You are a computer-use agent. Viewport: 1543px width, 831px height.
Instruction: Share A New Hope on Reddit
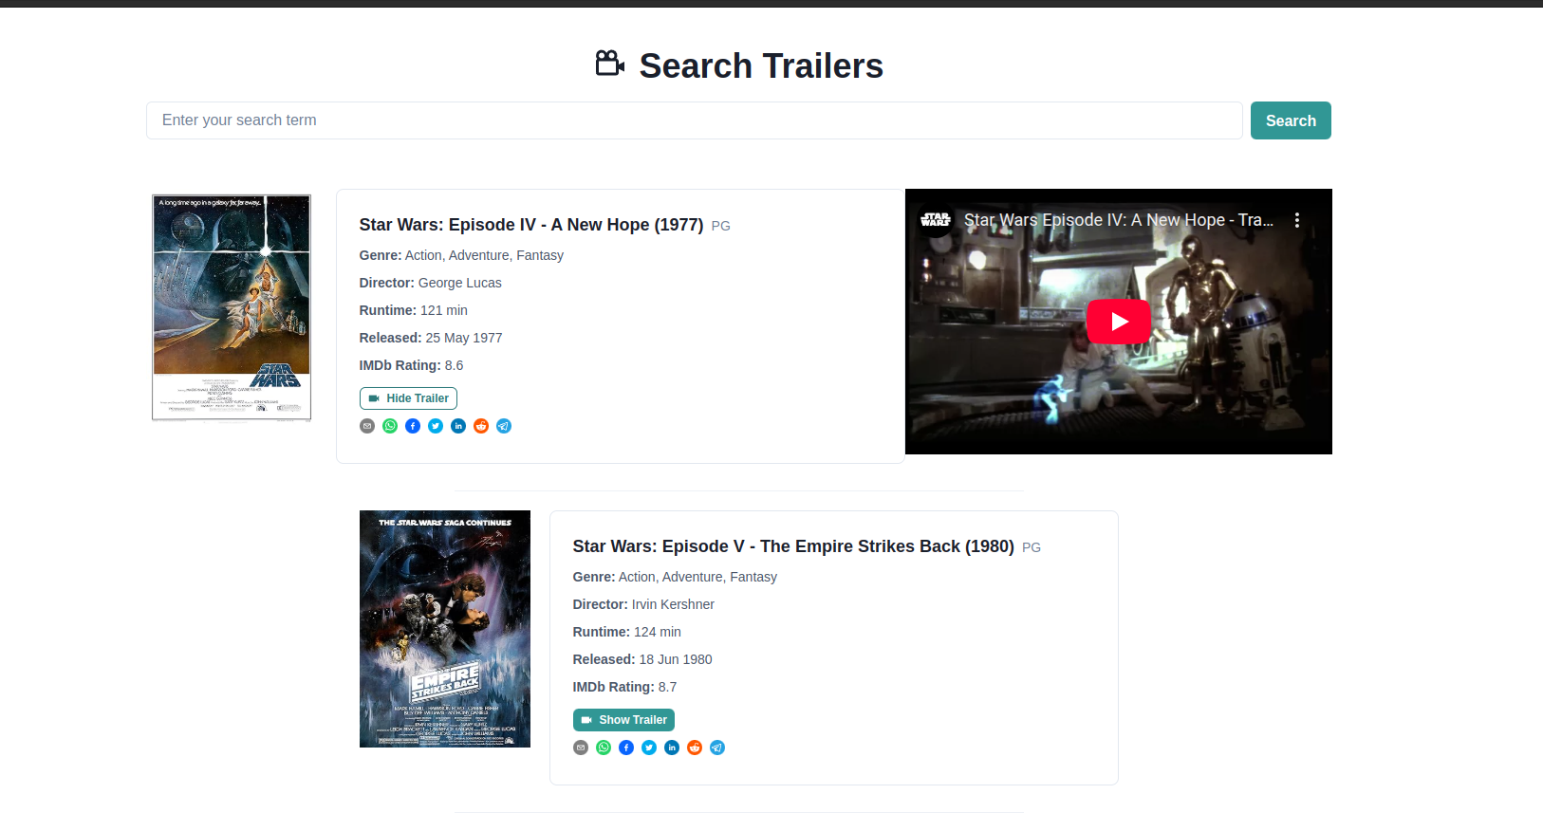tap(481, 426)
